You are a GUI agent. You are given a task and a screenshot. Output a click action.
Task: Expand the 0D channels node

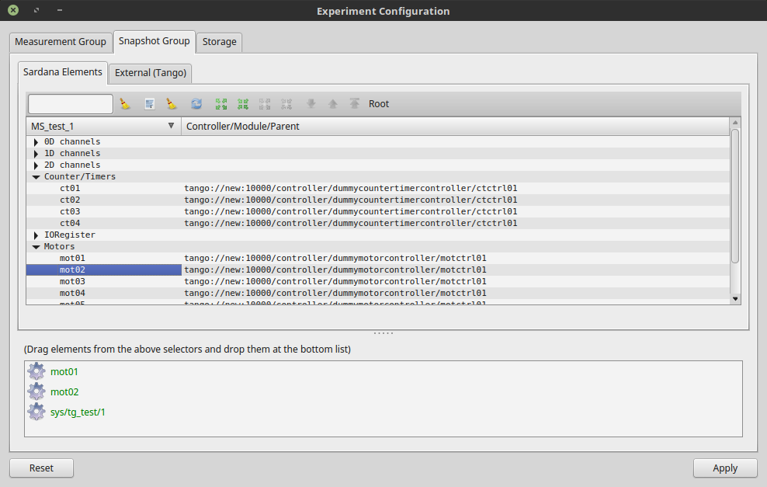click(36, 142)
